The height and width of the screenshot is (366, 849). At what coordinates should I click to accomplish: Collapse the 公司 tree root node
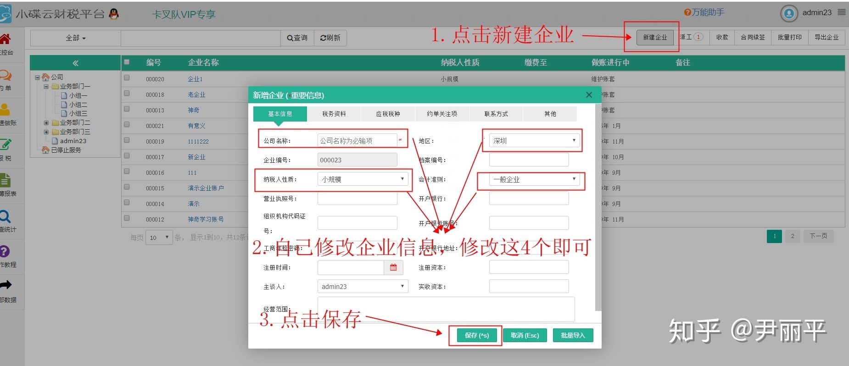(37, 77)
